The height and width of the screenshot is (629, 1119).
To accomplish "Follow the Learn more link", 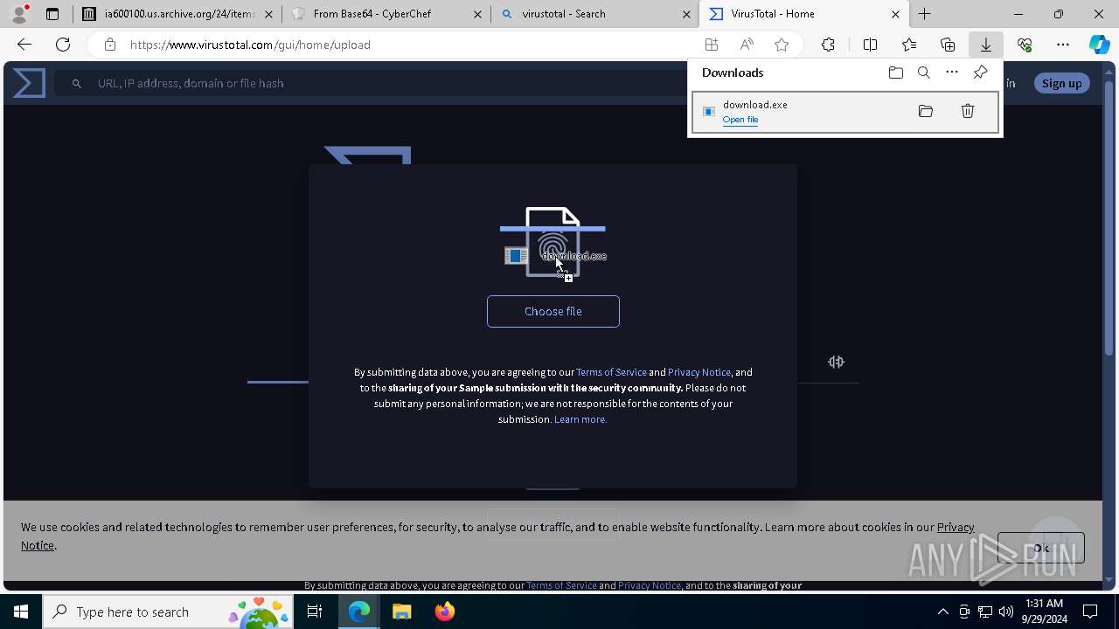I will (x=580, y=419).
